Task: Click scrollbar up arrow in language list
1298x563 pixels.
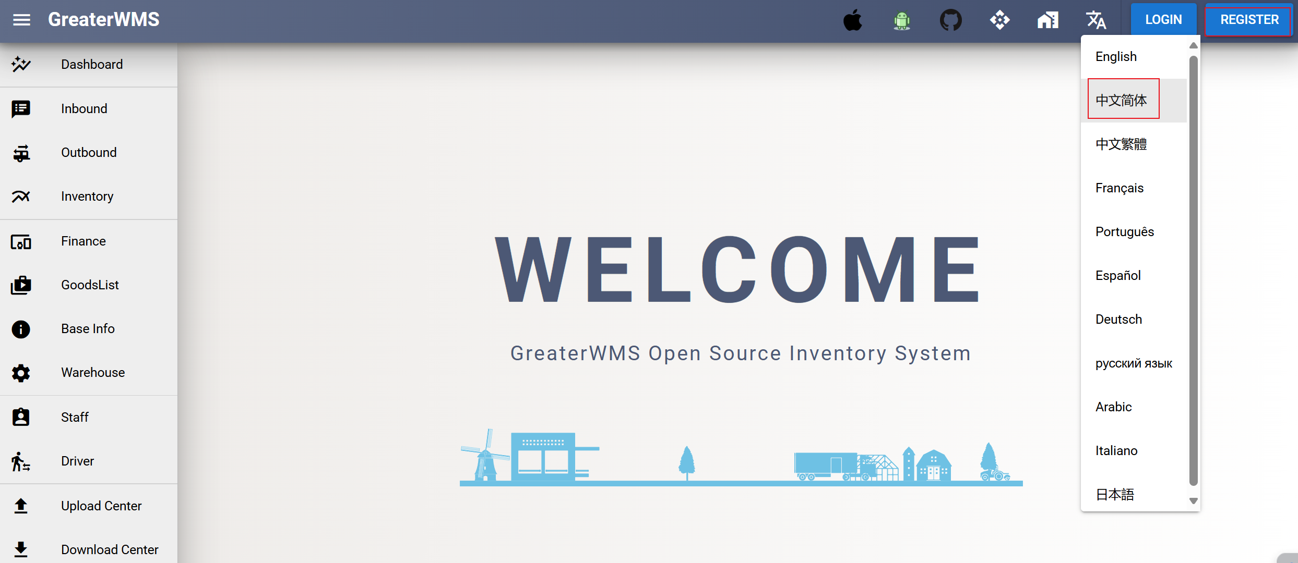Action: point(1193,46)
